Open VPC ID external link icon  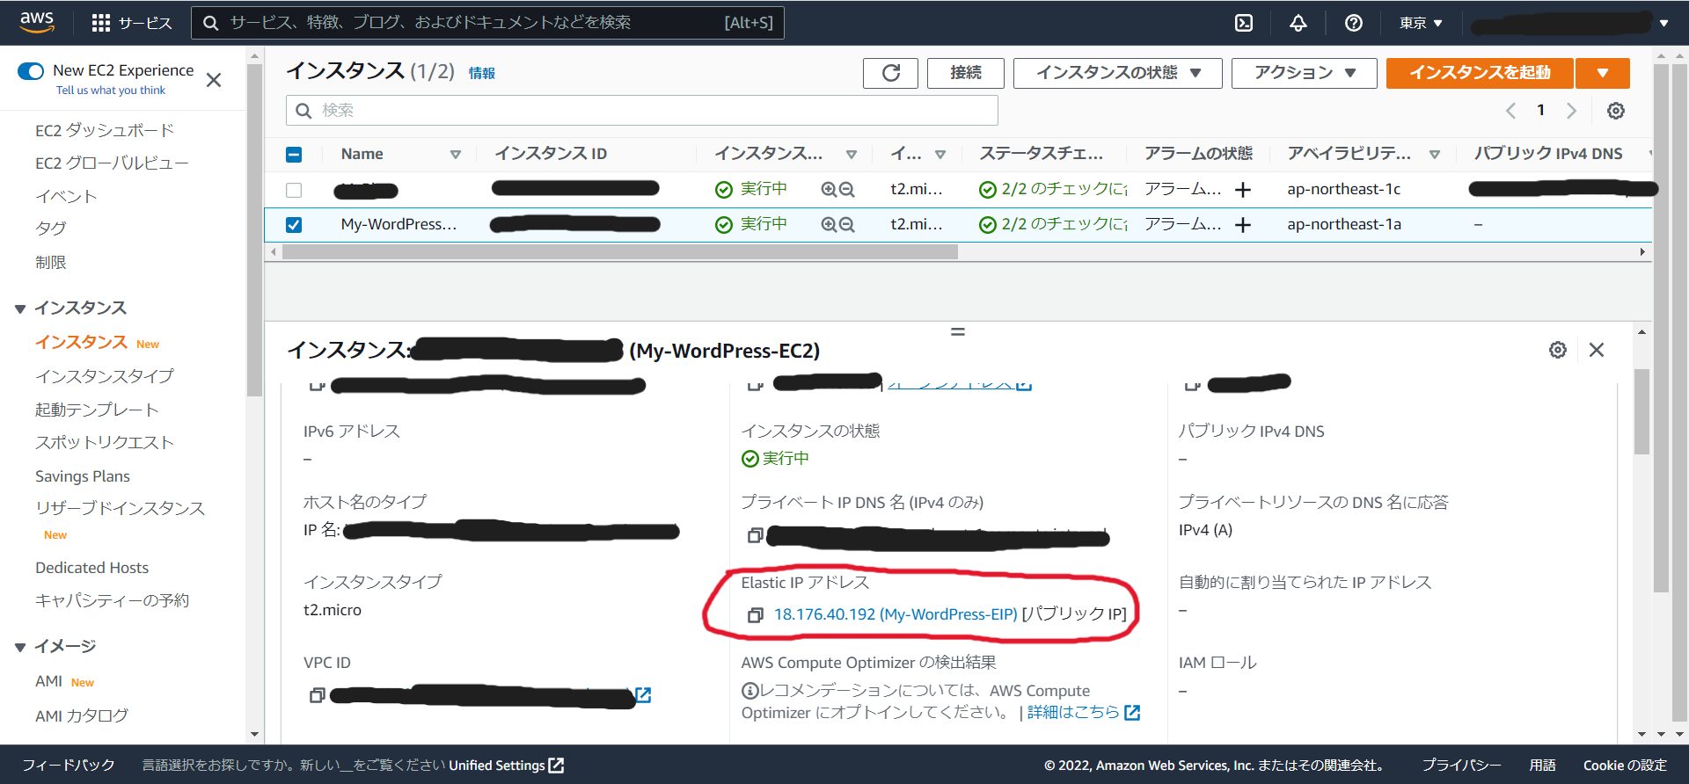[643, 695]
